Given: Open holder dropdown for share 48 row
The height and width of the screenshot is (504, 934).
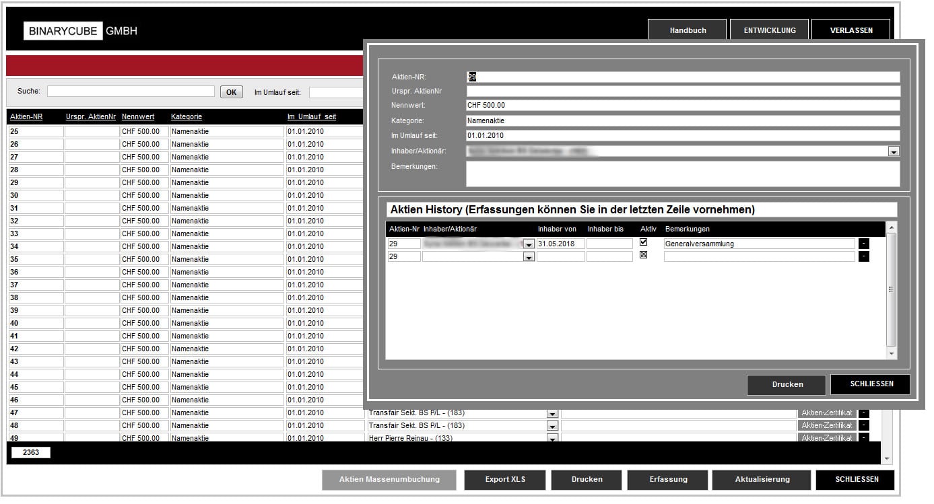Looking at the screenshot, I should (x=552, y=426).
